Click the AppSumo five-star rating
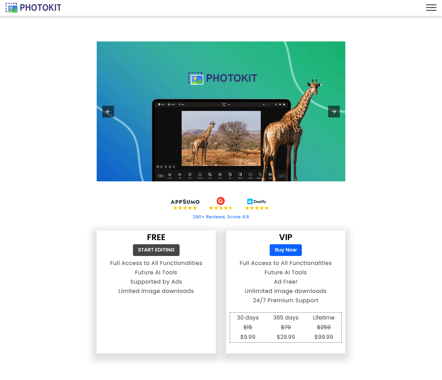442x380 pixels. (x=185, y=208)
